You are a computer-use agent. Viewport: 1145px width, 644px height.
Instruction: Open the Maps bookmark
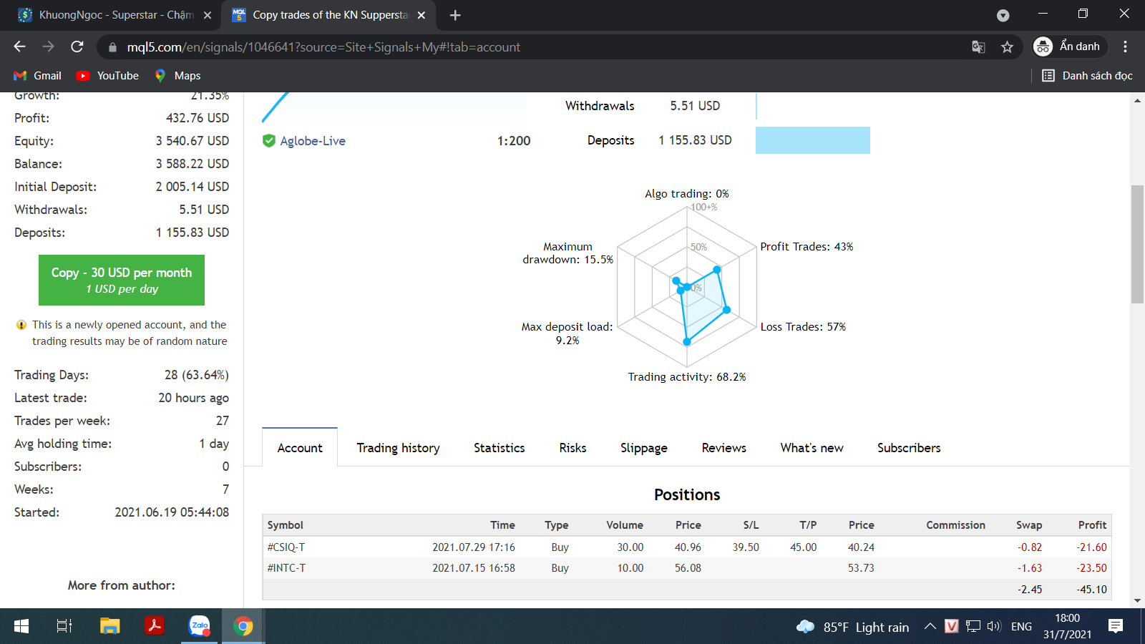177,76
